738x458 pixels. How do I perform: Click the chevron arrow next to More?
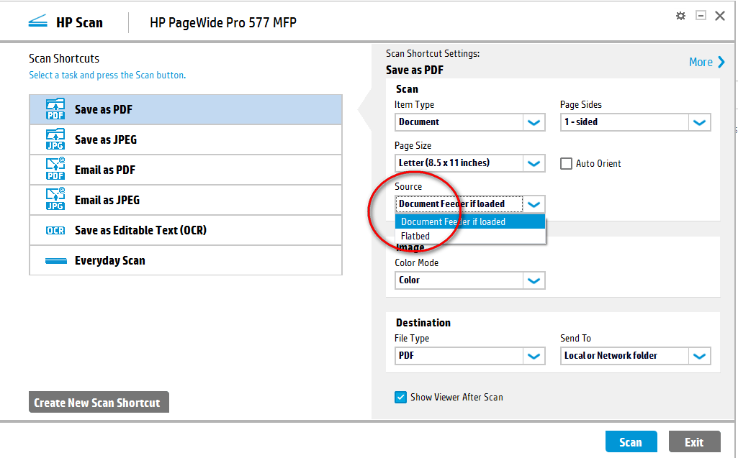721,62
